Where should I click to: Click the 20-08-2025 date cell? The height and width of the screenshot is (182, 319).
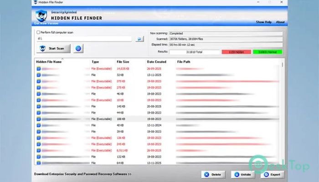(x=154, y=106)
